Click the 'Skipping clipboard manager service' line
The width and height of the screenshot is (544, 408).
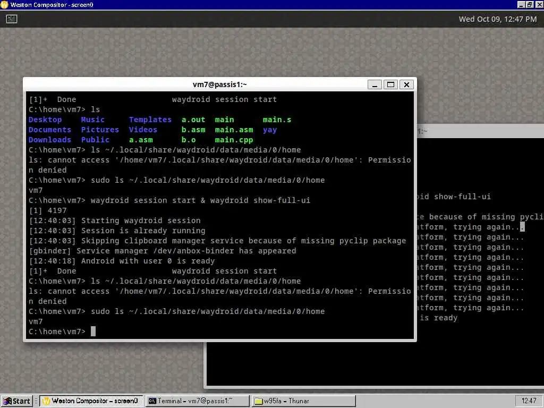[x=217, y=241]
